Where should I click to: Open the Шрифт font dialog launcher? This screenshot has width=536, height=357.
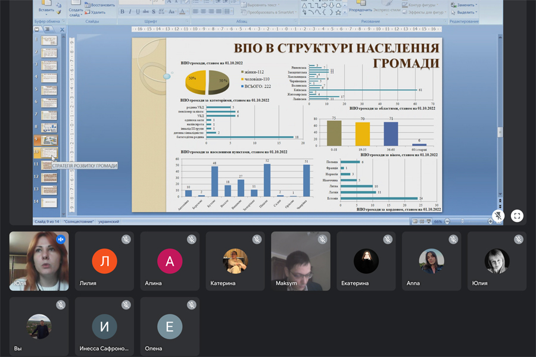click(x=188, y=21)
